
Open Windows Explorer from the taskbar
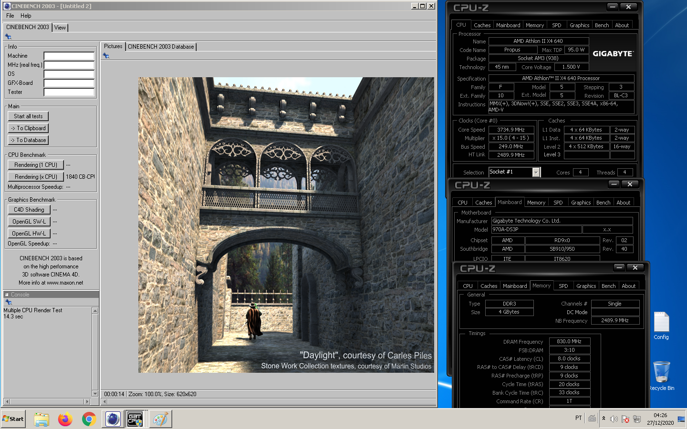[x=42, y=419]
